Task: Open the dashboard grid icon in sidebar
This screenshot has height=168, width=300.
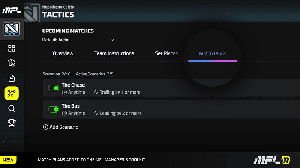Action: tap(12, 48)
